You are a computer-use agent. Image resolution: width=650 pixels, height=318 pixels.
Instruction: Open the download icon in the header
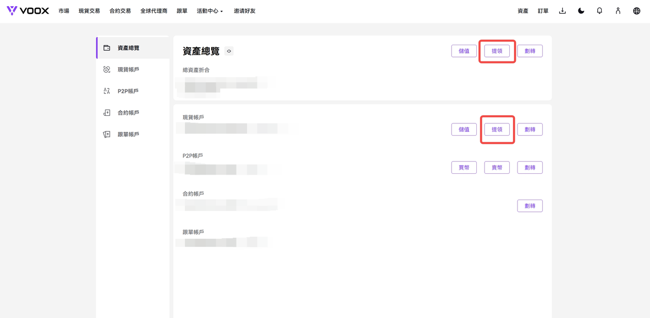point(562,11)
